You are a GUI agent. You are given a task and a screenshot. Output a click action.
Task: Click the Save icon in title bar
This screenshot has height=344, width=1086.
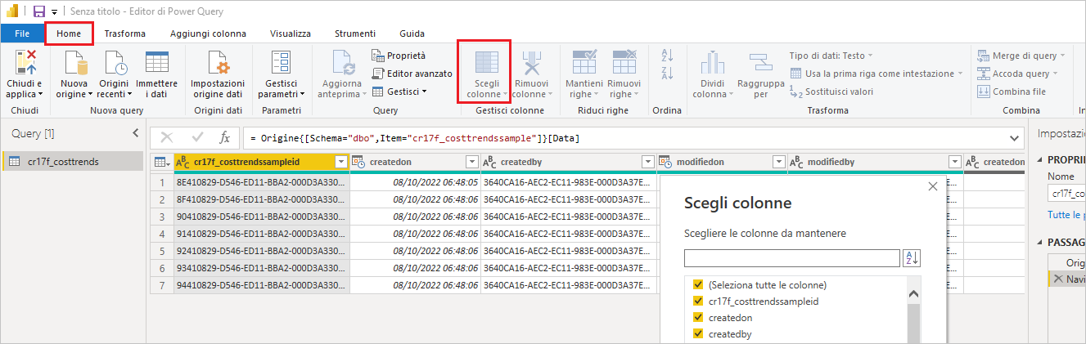[38, 11]
